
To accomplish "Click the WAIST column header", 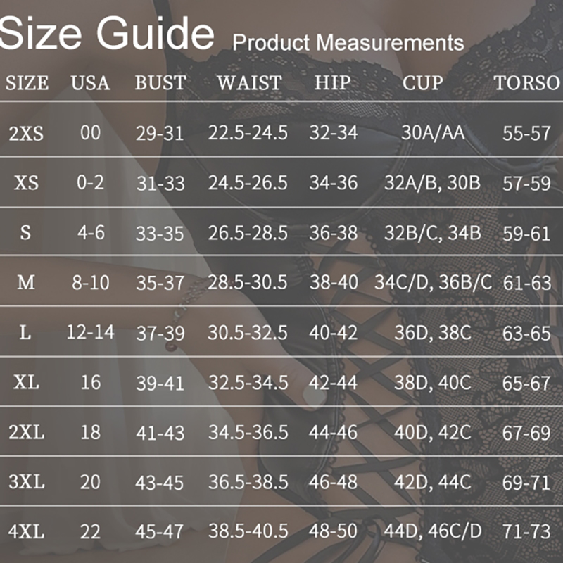I will (249, 83).
